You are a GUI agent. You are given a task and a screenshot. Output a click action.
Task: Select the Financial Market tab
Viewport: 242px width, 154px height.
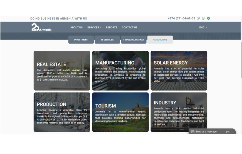[x=134, y=40]
